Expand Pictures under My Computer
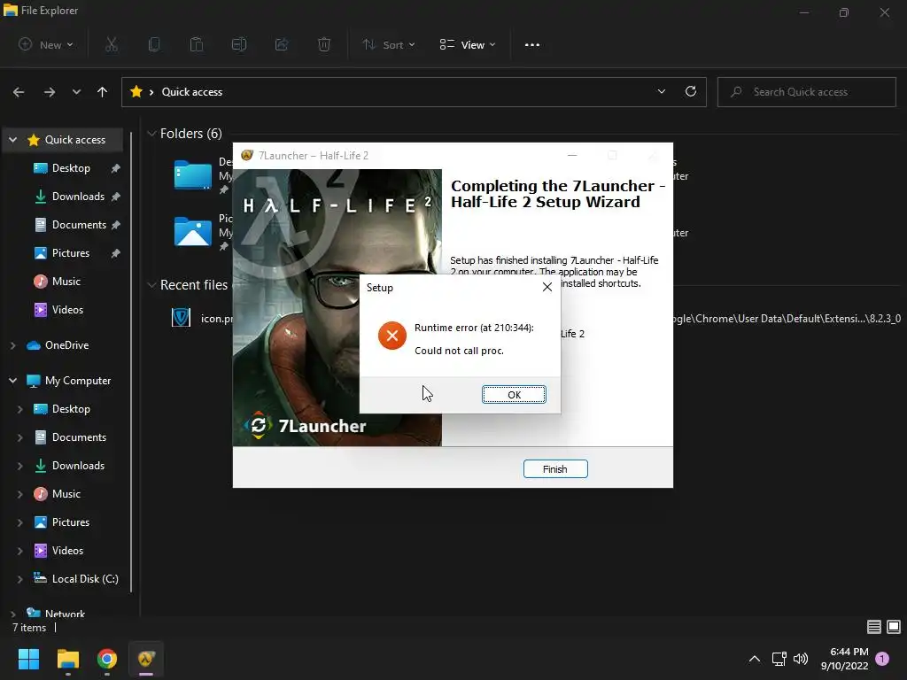907x680 pixels. click(x=19, y=522)
